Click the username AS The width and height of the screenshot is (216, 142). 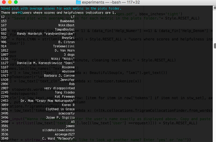pos(73,122)
